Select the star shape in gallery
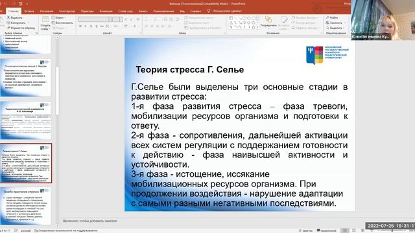The height and width of the screenshot is (233, 415). pyautogui.click(x=254, y=27)
